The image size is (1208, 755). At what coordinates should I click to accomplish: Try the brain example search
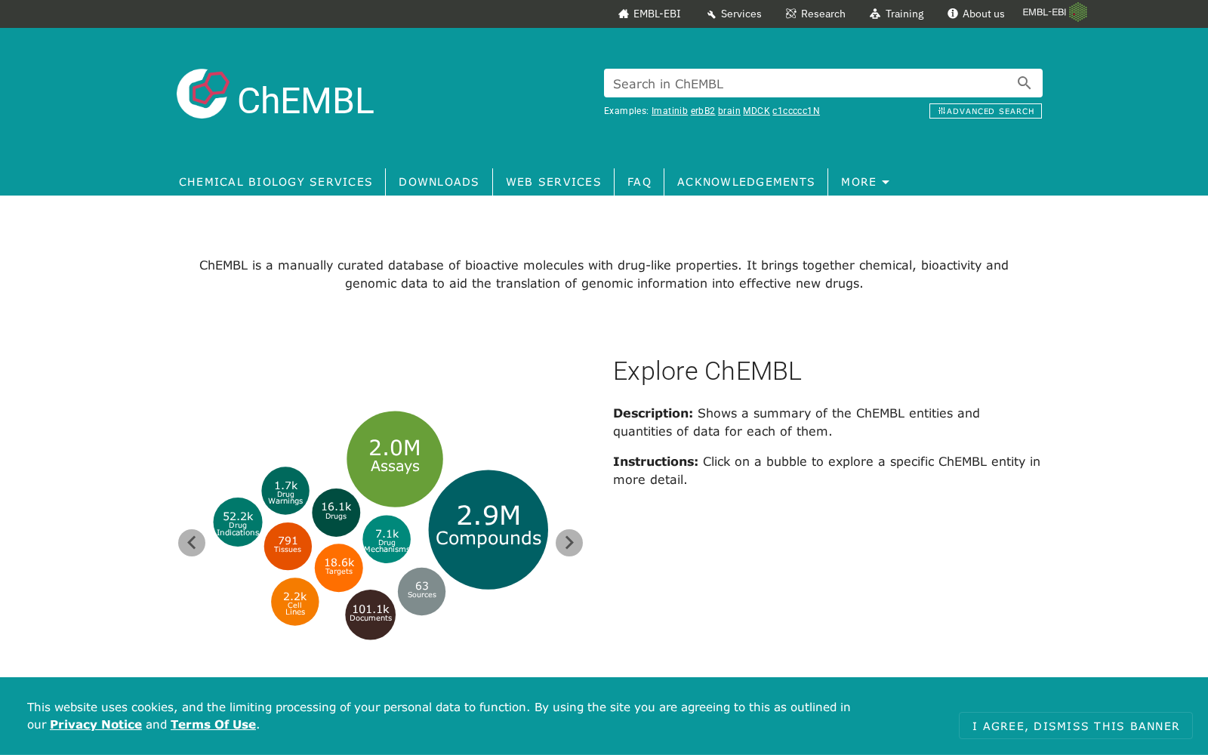click(x=729, y=111)
